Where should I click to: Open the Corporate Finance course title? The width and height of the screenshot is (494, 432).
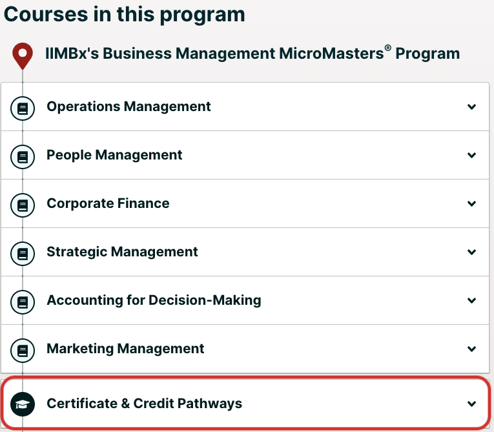[x=108, y=203]
